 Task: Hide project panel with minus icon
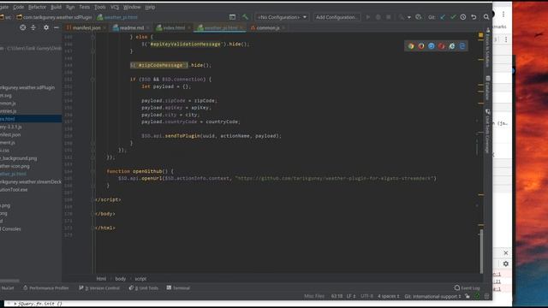click(x=57, y=27)
